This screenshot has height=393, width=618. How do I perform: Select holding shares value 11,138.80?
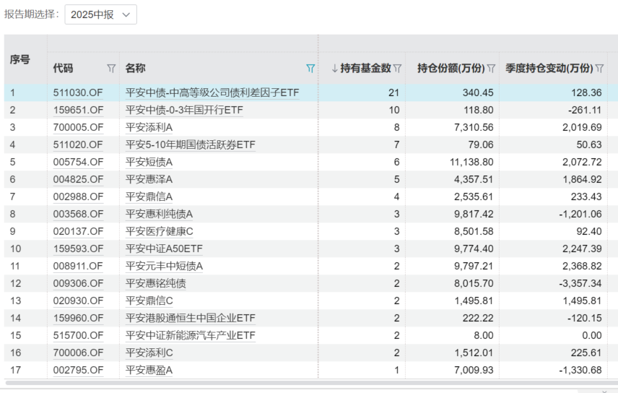pos(471,162)
